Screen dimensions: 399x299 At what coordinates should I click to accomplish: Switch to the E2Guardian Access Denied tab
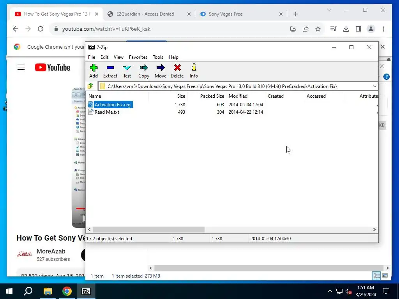point(149,14)
